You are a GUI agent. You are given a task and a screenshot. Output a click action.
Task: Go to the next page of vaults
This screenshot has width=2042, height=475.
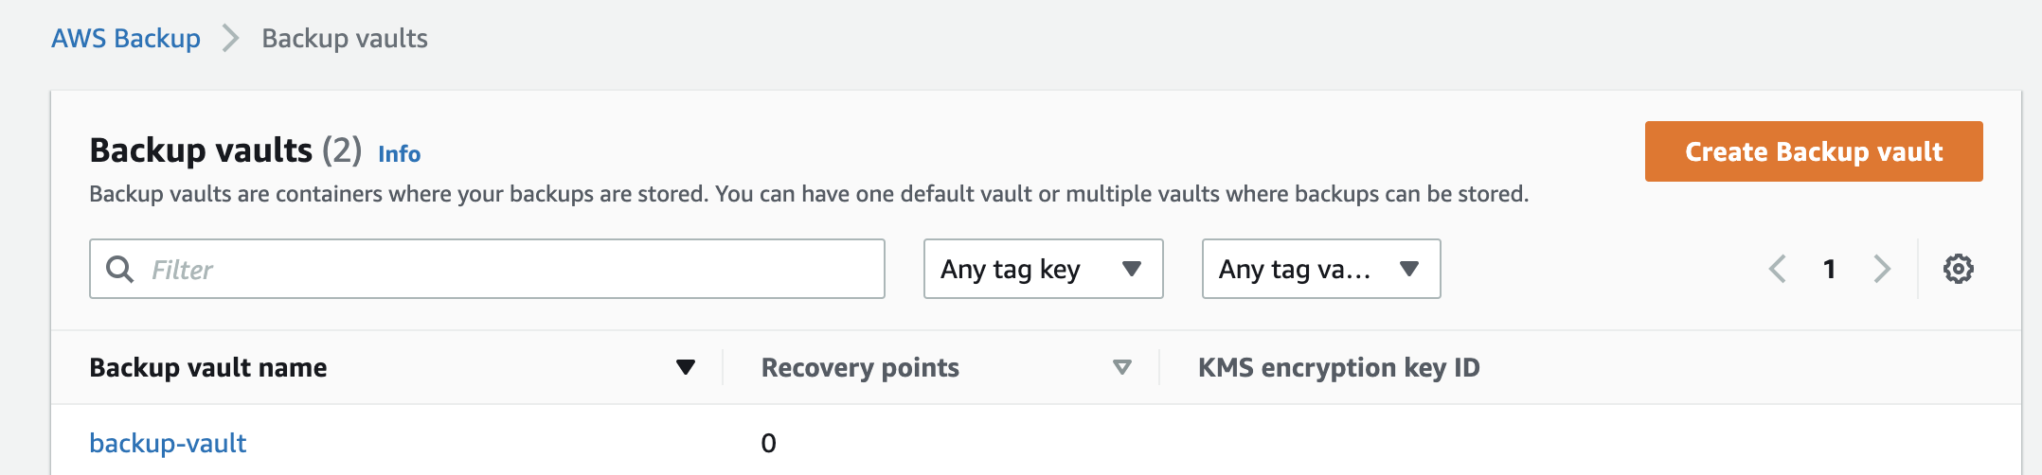(x=1882, y=269)
